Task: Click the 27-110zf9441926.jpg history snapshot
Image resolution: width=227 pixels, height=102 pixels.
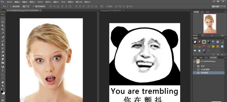Action: coord(209,61)
